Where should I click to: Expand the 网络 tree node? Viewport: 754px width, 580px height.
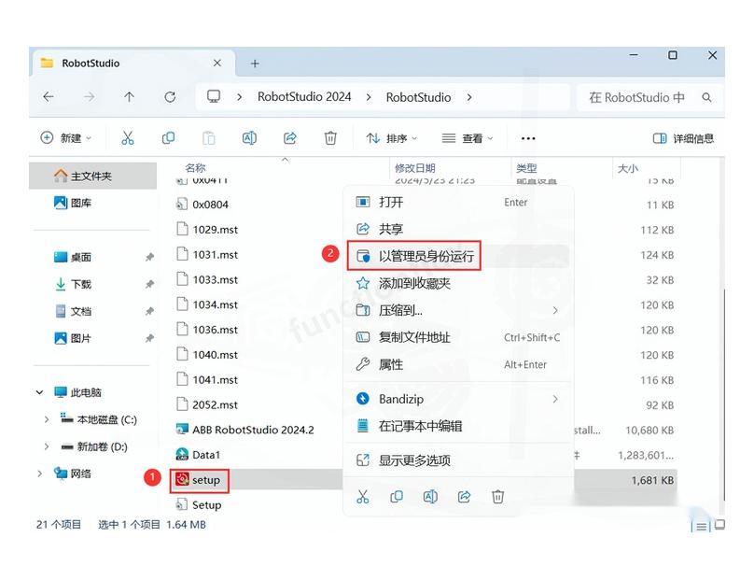pyautogui.click(x=39, y=474)
